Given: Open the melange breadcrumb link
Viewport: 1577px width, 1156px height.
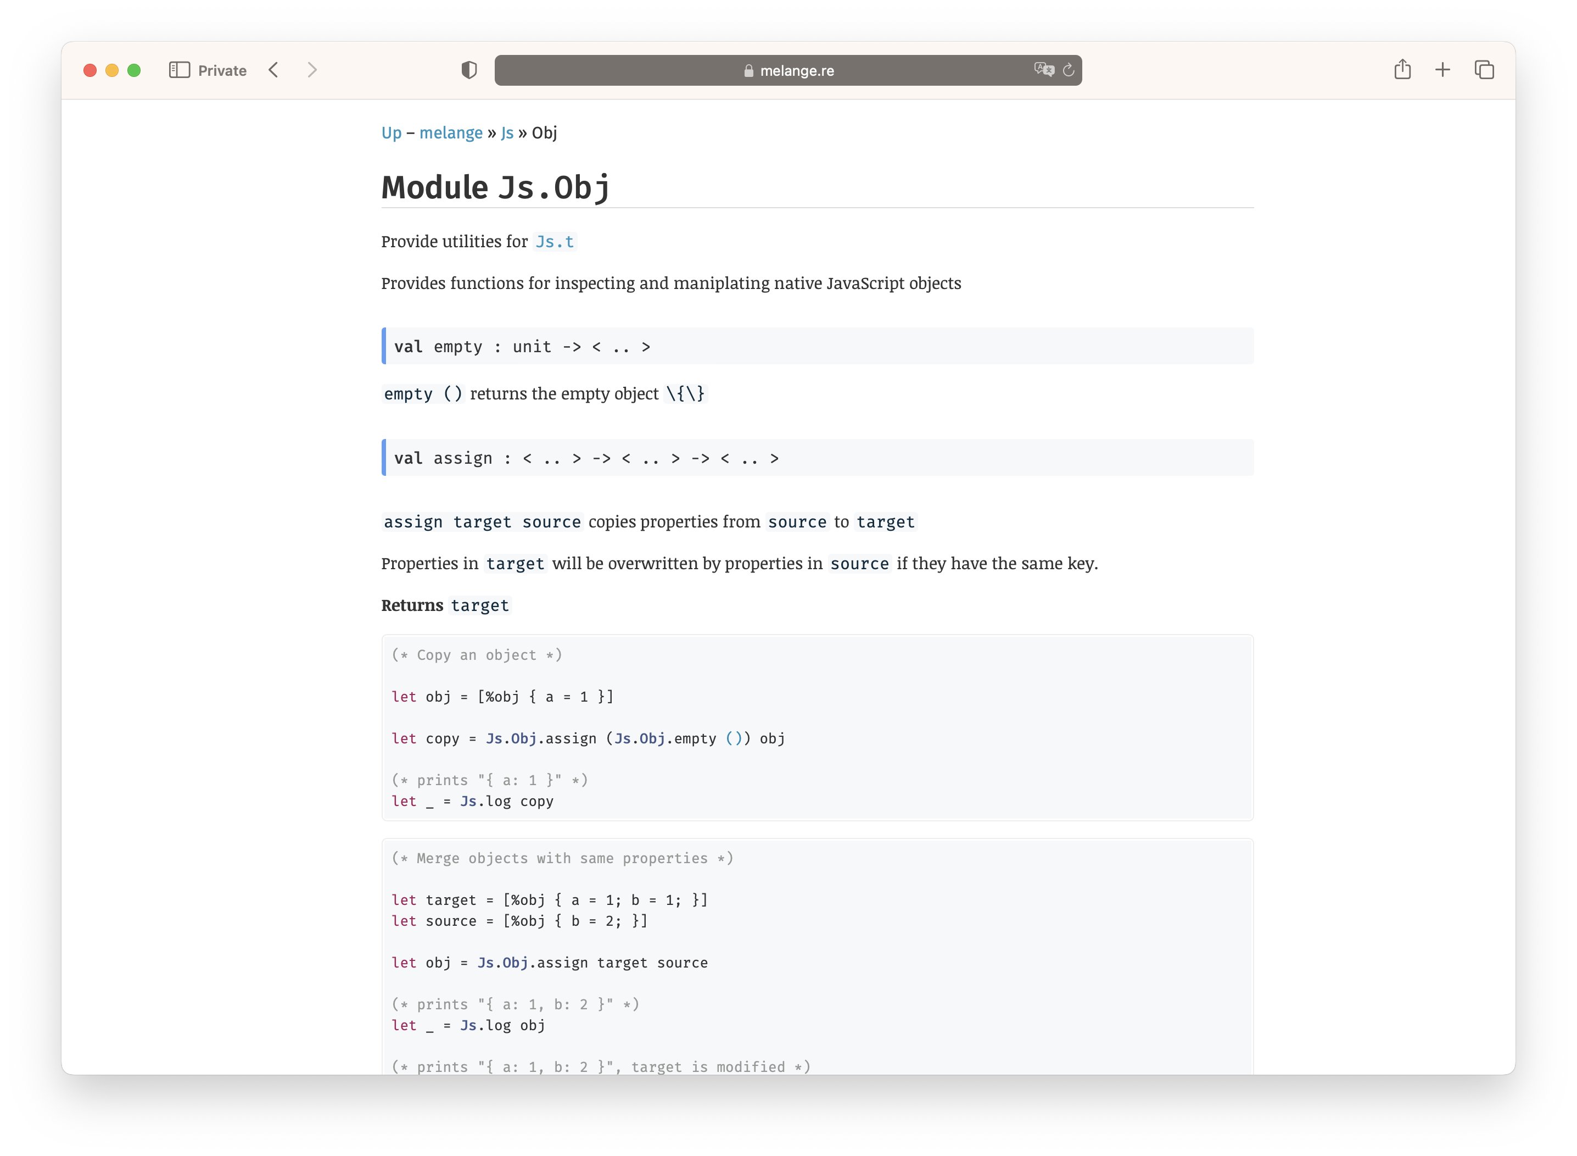Looking at the screenshot, I should tap(451, 133).
